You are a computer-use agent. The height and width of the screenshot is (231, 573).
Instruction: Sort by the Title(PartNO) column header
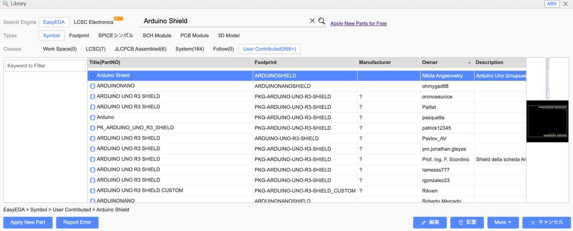(x=170, y=62)
